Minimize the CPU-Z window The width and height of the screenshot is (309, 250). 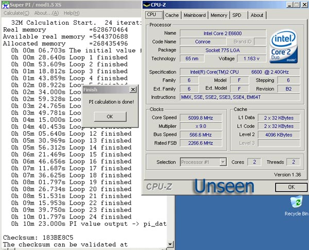tap(289, 5)
